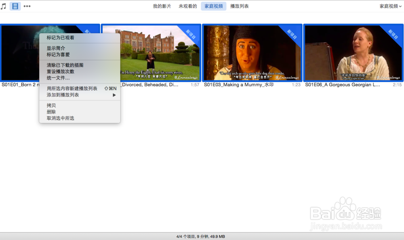Open the Gorgeous Georgian video thumbnail

pos(353,53)
